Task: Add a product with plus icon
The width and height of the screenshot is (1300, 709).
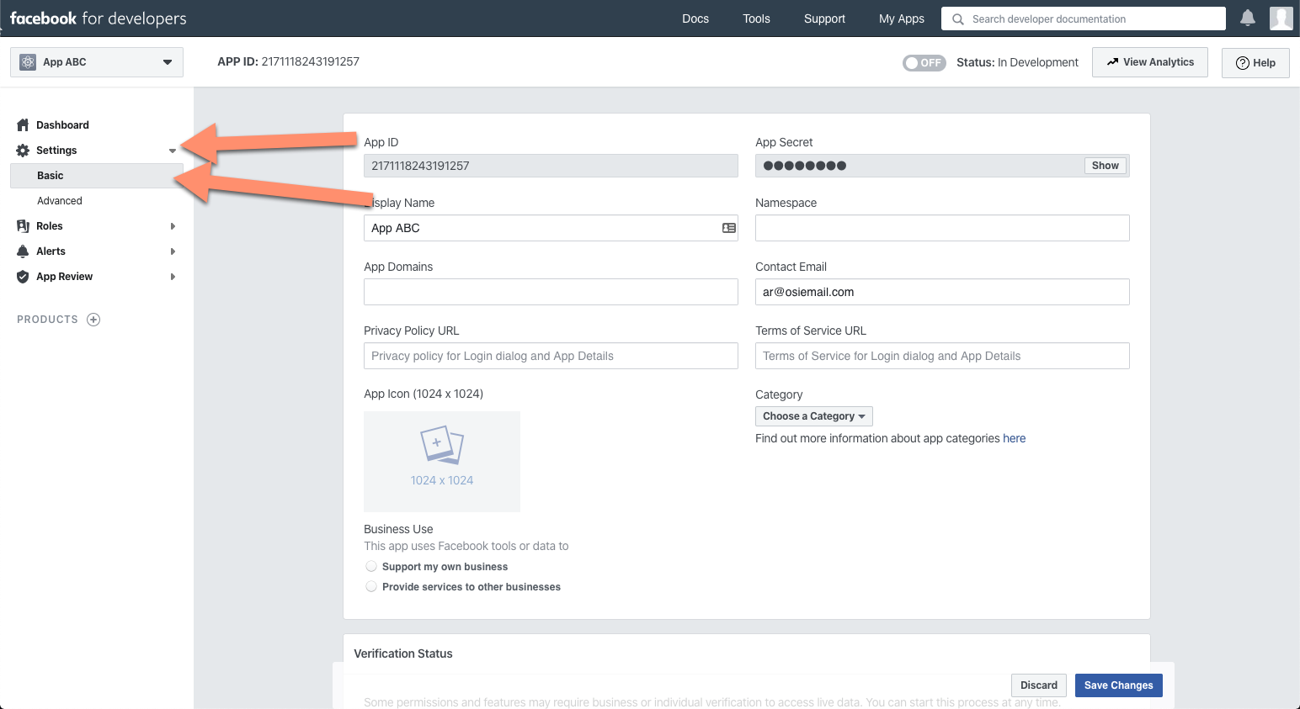Action: (x=93, y=320)
